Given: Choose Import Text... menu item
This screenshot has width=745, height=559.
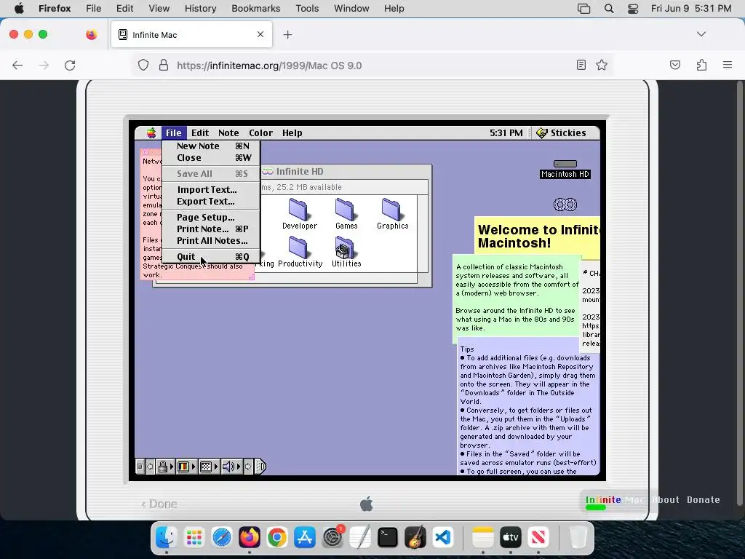Looking at the screenshot, I should pyautogui.click(x=211, y=190).
